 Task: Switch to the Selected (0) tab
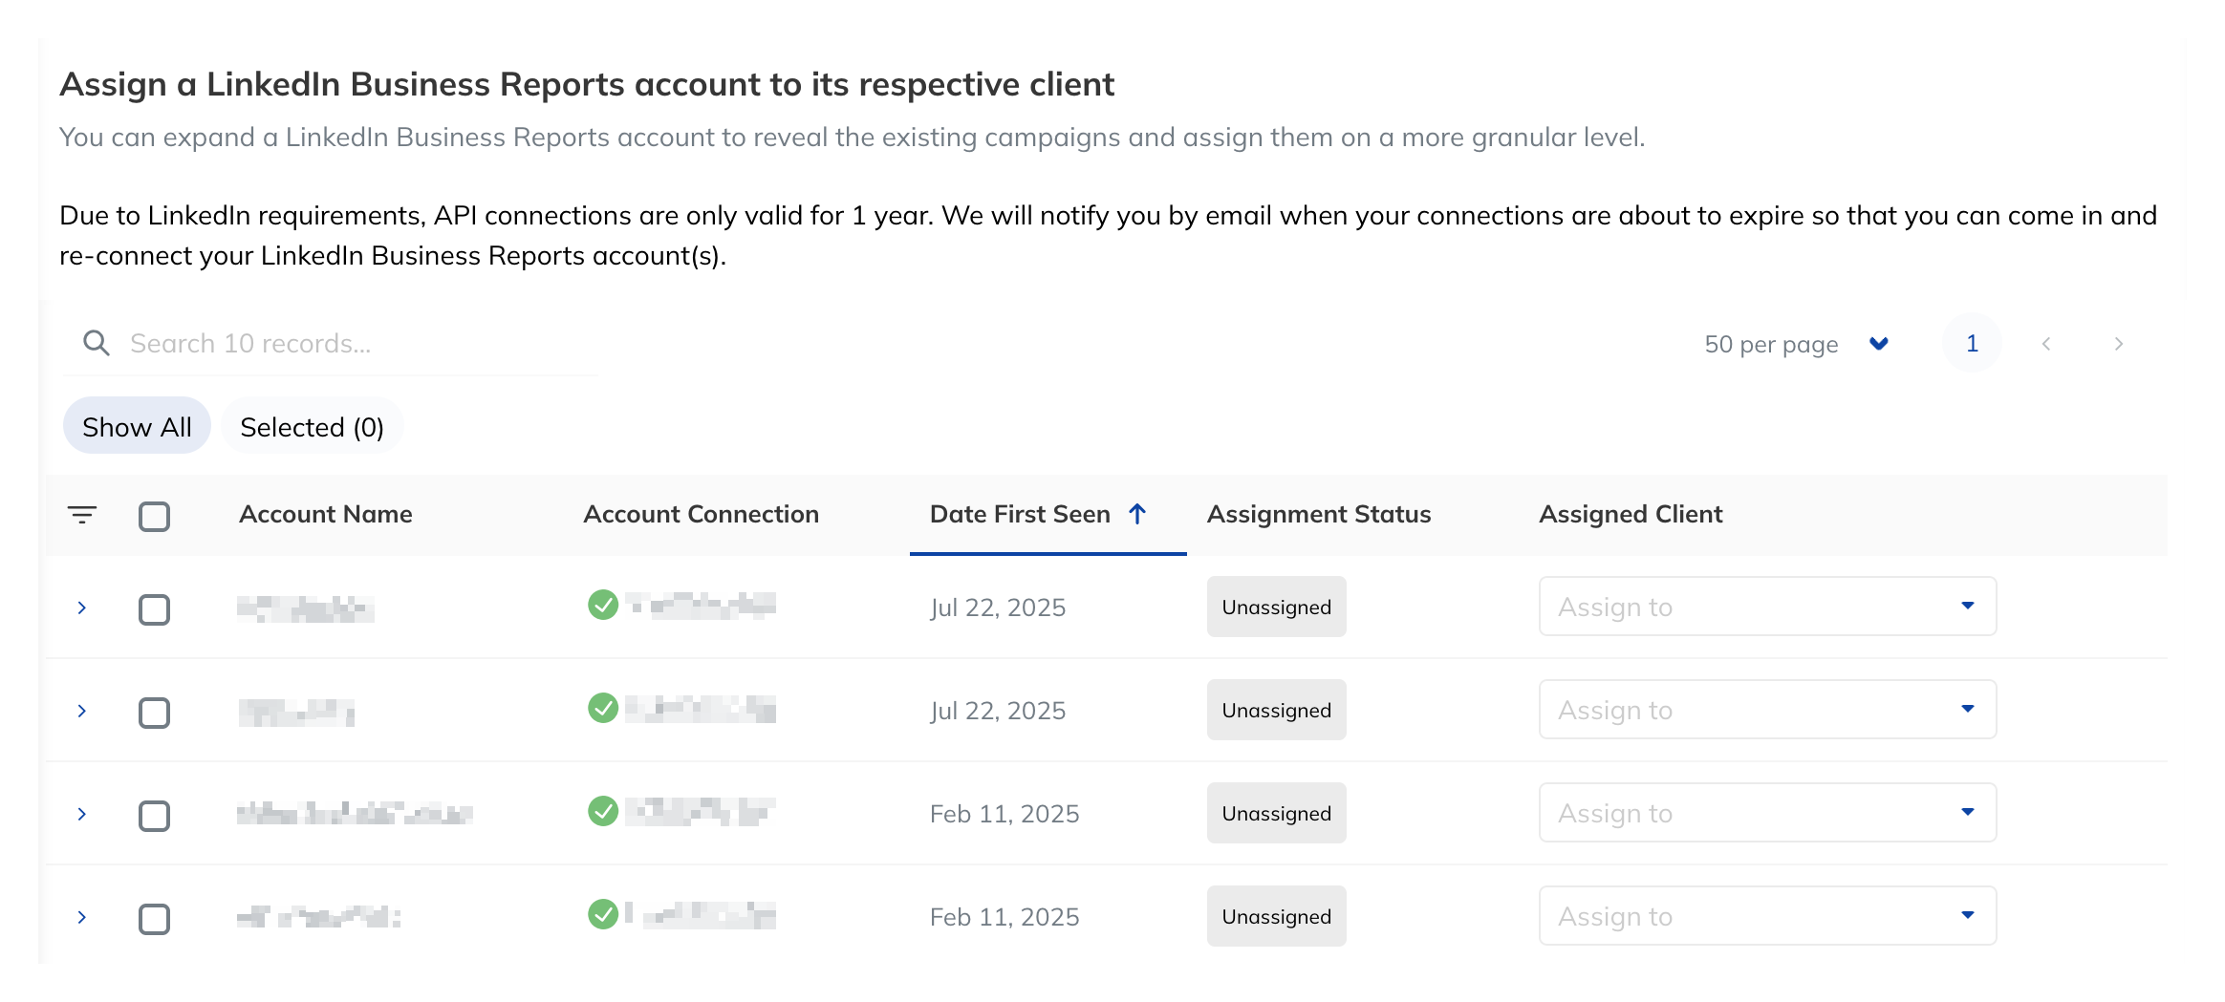coord(313,426)
